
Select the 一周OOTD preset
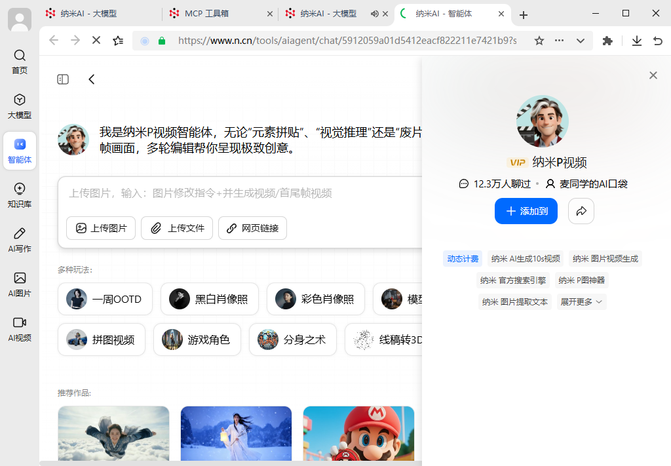pyautogui.click(x=105, y=299)
